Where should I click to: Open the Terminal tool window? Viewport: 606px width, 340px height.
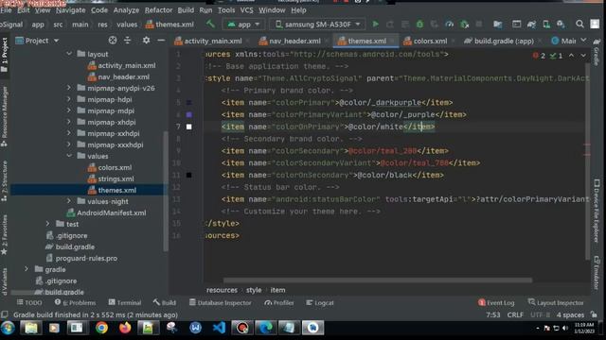click(125, 302)
